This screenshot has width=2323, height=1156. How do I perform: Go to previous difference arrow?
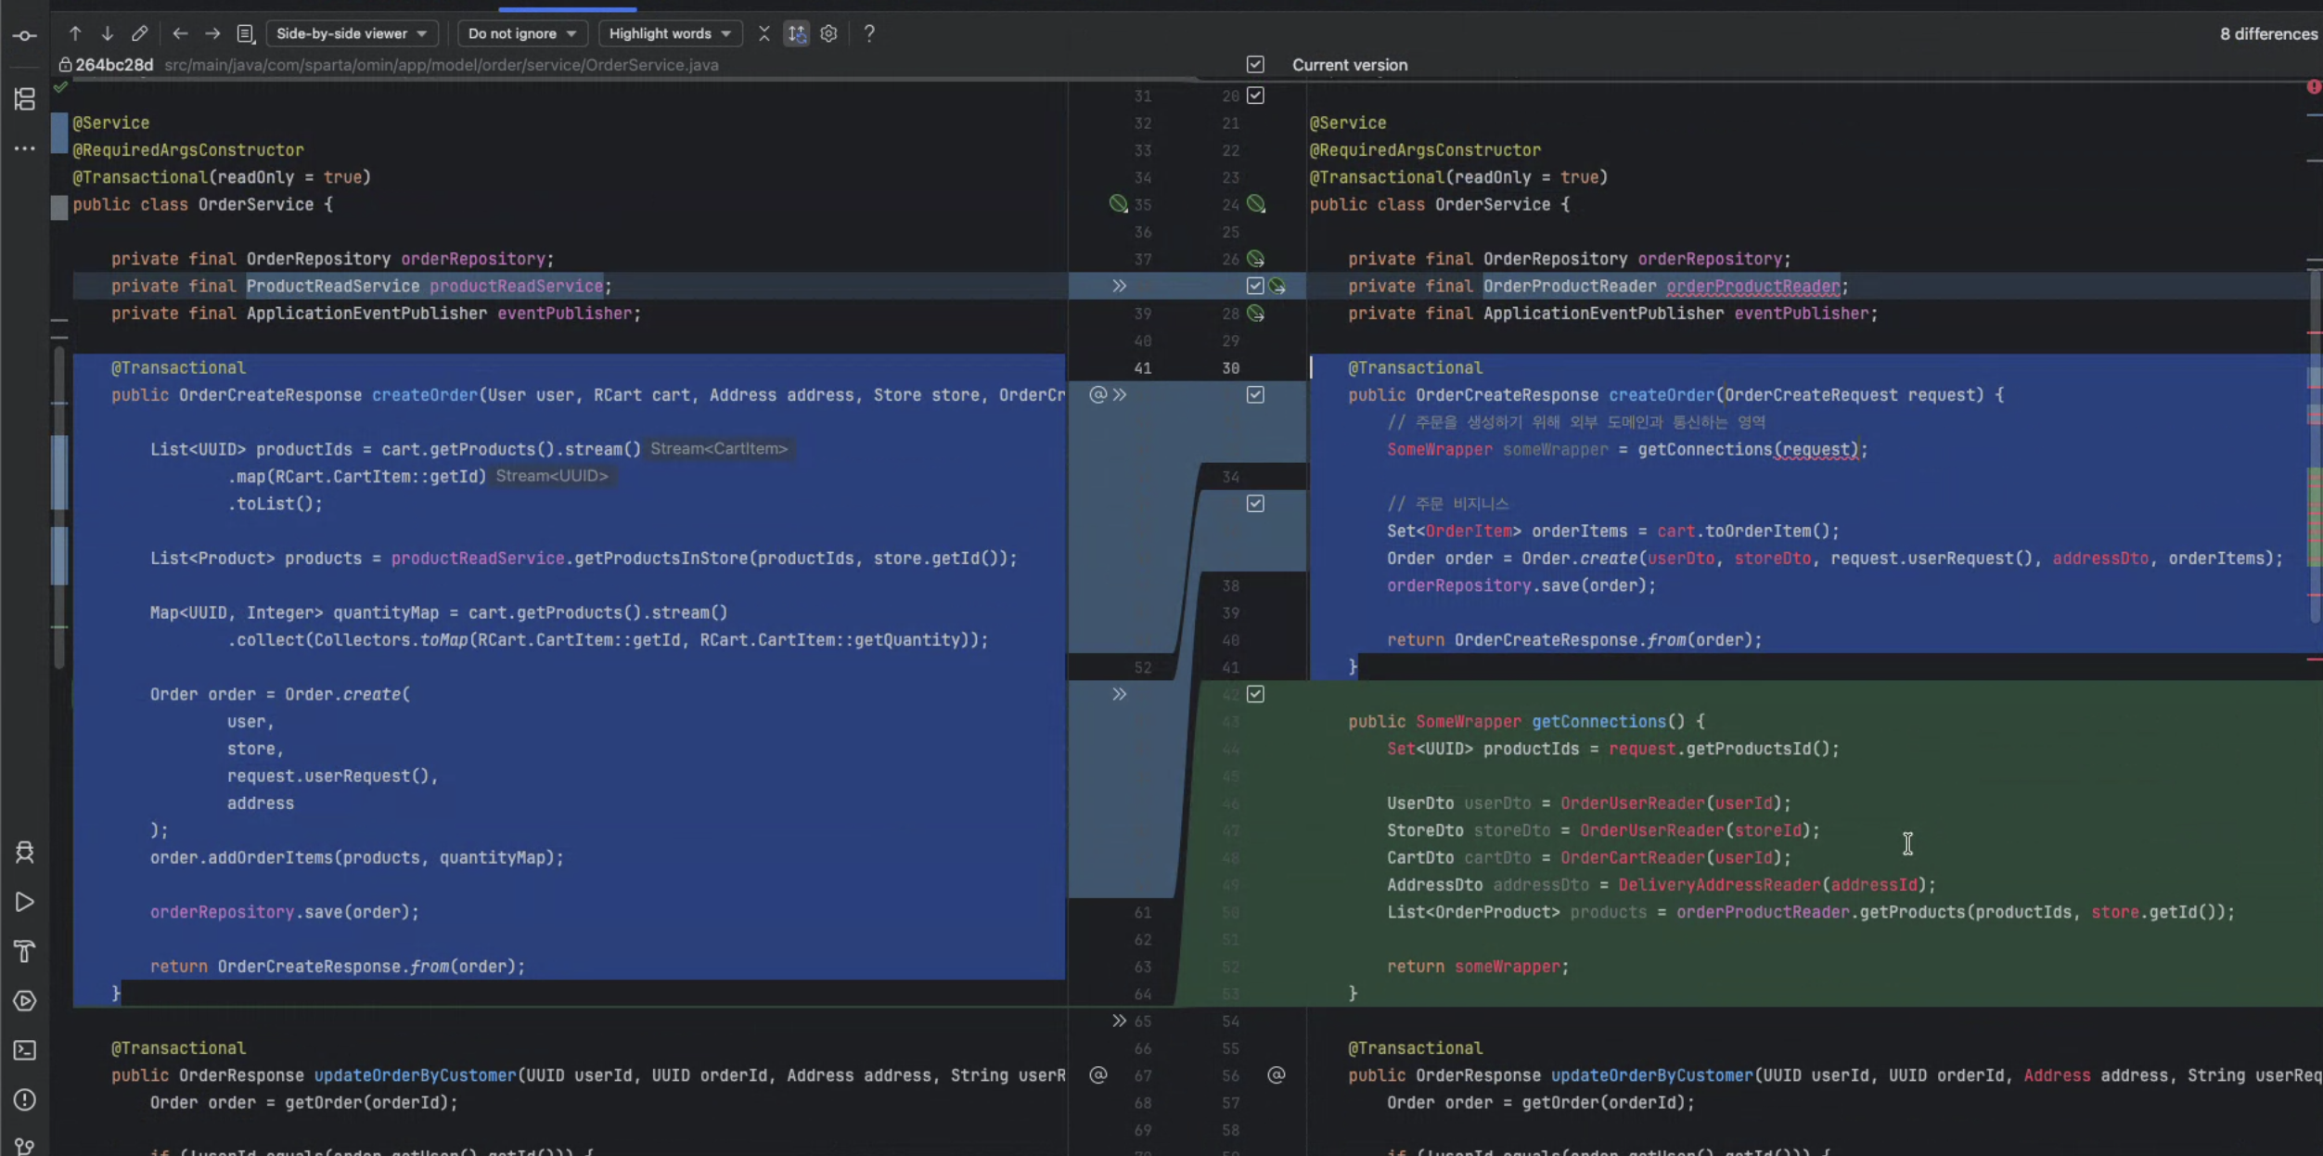tap(75, 33)
